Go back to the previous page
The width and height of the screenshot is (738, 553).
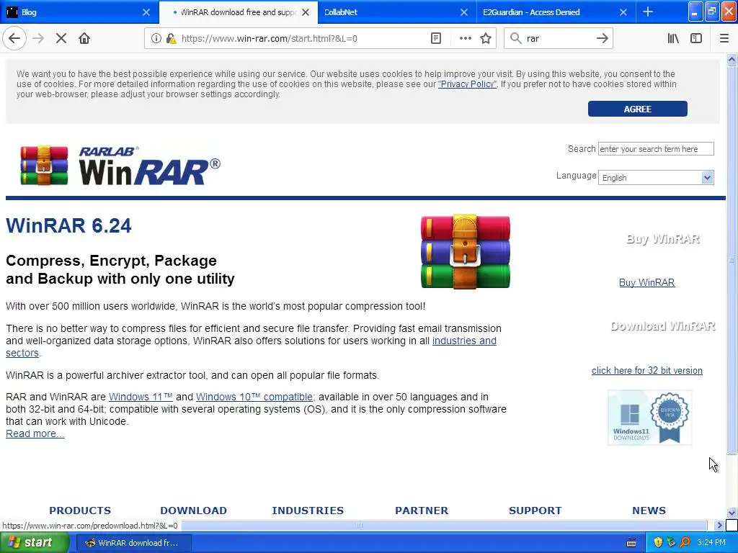pyautogui.click(x=14, y=39)
